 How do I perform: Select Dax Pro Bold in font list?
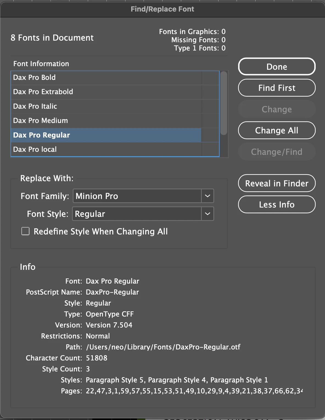(115, 78)
